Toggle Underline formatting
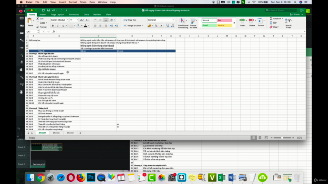This screenshot has width=328, height=184. click(x=63, y=26)
